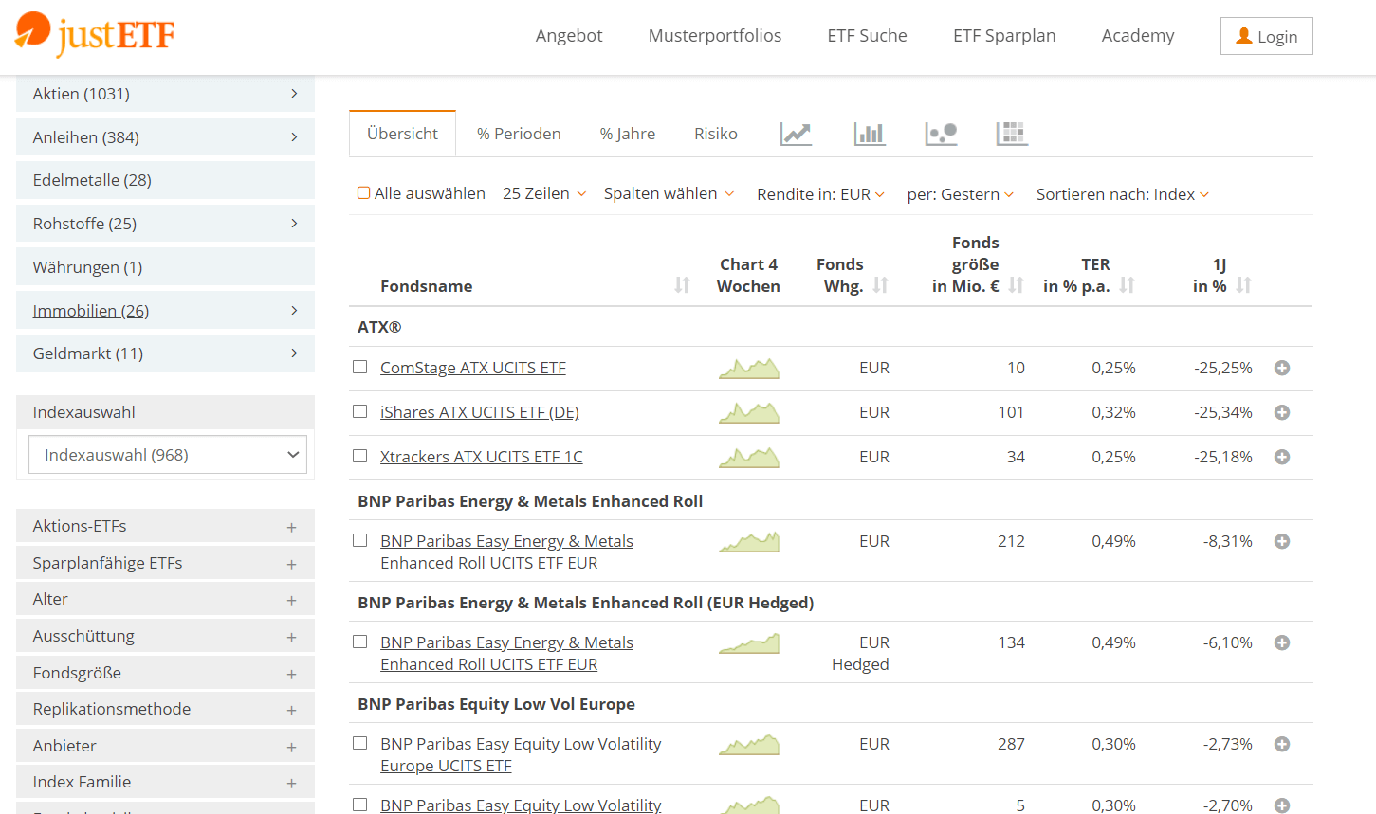Sort by 1J in % column arrows
This screenshot has width=1376, height=814.
tap(1243, 285)
